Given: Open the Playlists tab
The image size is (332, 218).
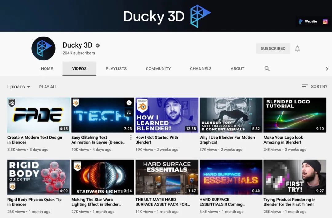Looking at the screenshot, I should pyautogui.click(x=116, y=69).
